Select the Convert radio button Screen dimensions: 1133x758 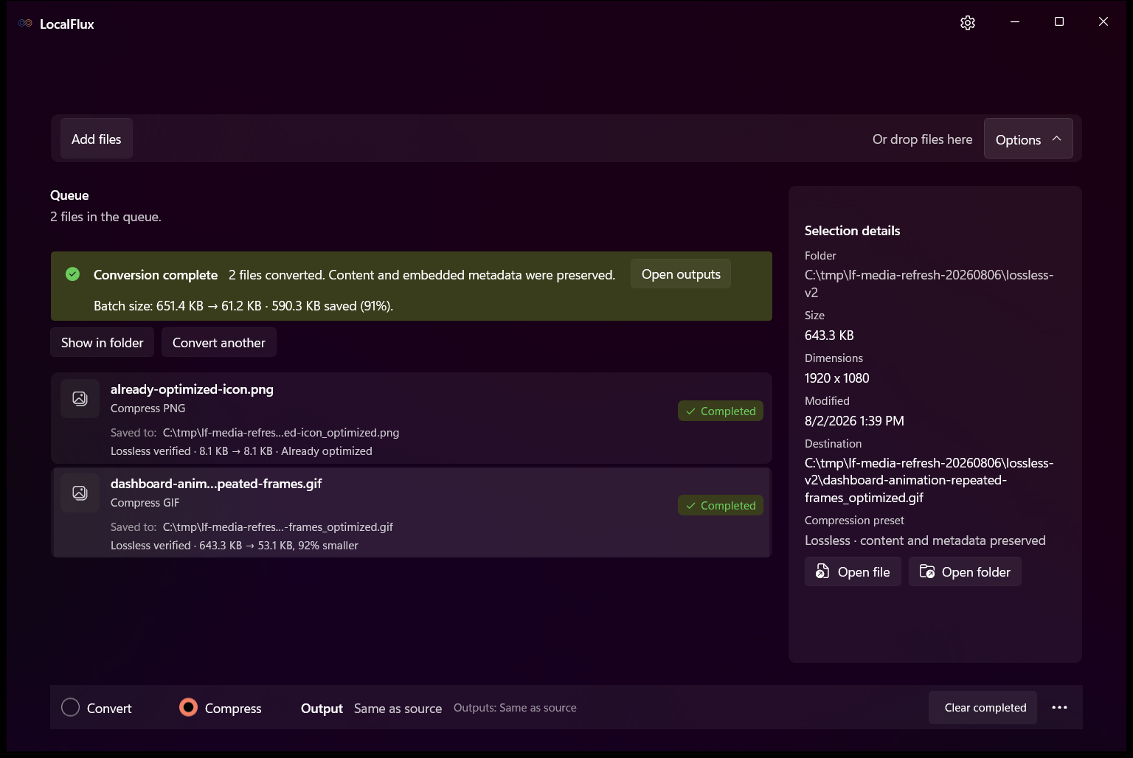coord(70,708)
